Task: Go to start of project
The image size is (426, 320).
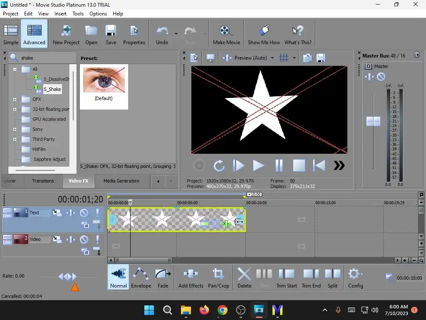Action: point(319,165)
